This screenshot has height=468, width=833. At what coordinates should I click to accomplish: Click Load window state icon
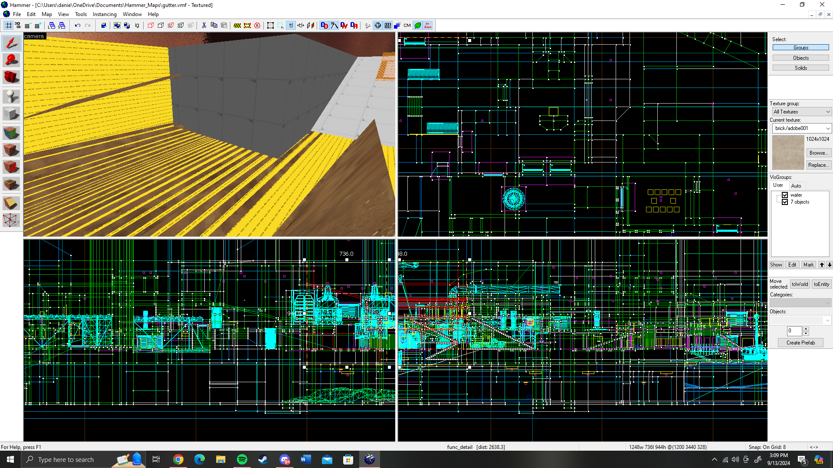(52, 26)
